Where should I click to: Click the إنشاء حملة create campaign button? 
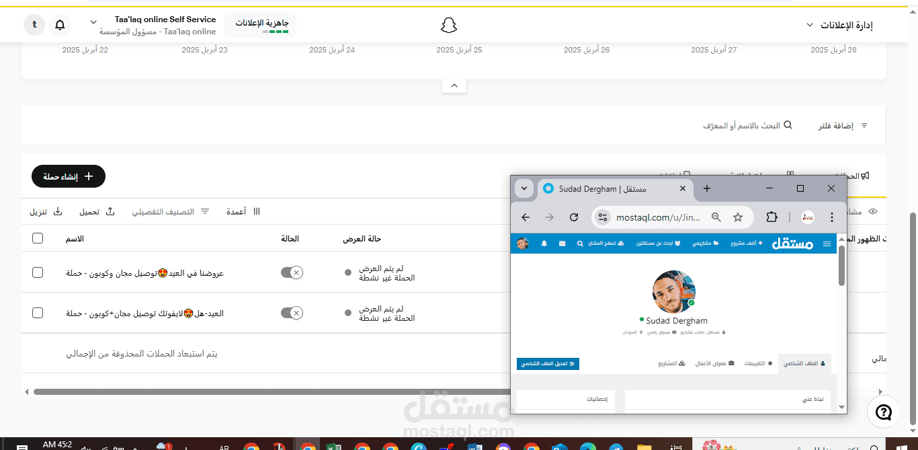(x=69, y=176)
